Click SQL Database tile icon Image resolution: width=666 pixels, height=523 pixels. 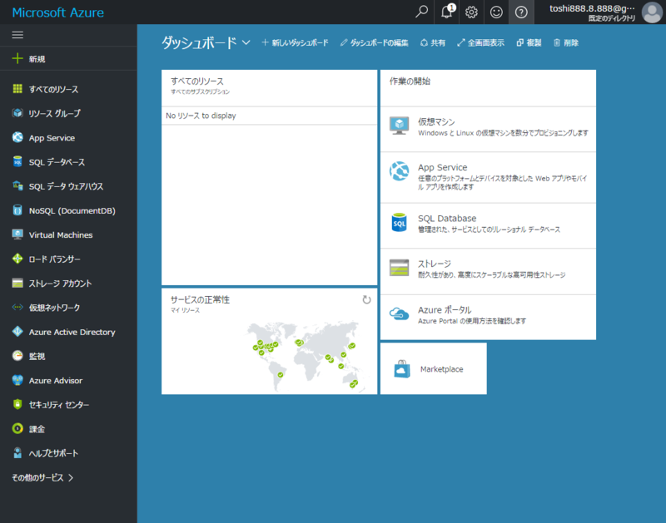pyautogui.click(x=399, y=223)
